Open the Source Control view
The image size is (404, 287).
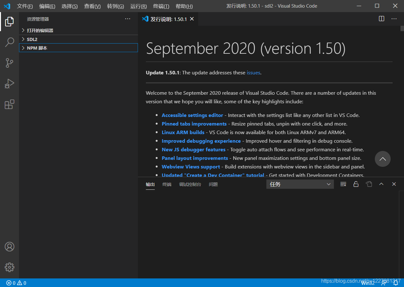(x=10, y=63)
